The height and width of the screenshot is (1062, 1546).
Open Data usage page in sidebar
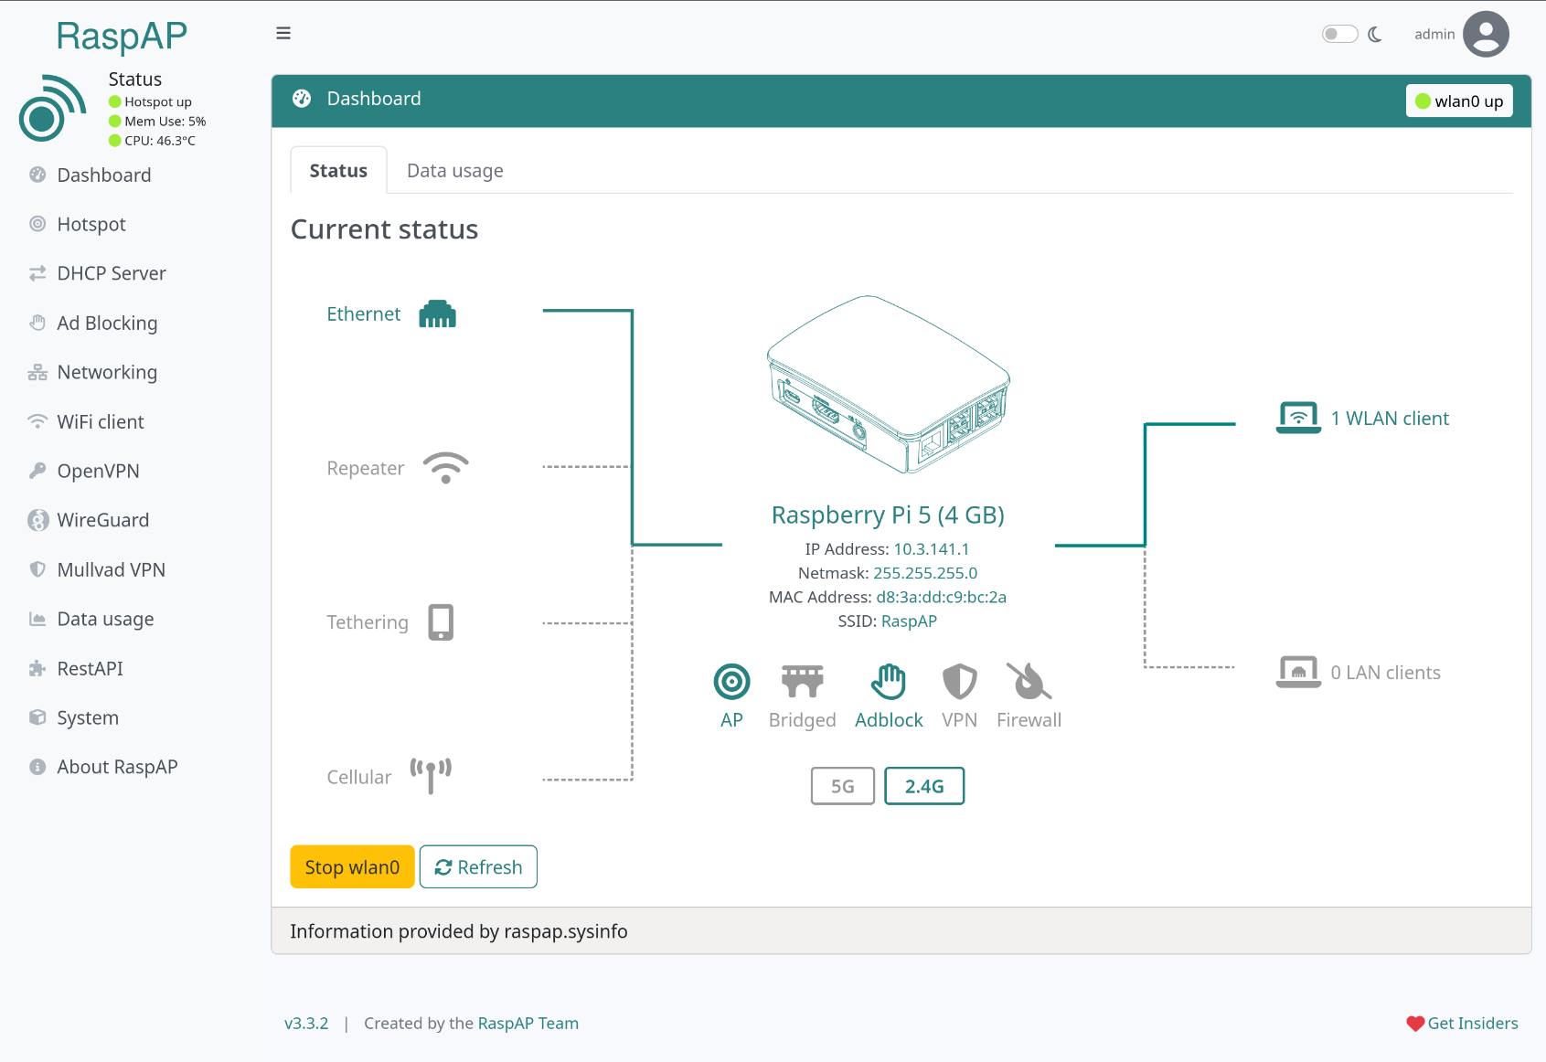105,619
